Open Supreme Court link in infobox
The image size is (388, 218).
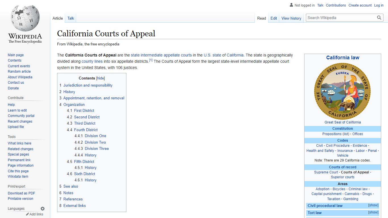coord(326,172)
